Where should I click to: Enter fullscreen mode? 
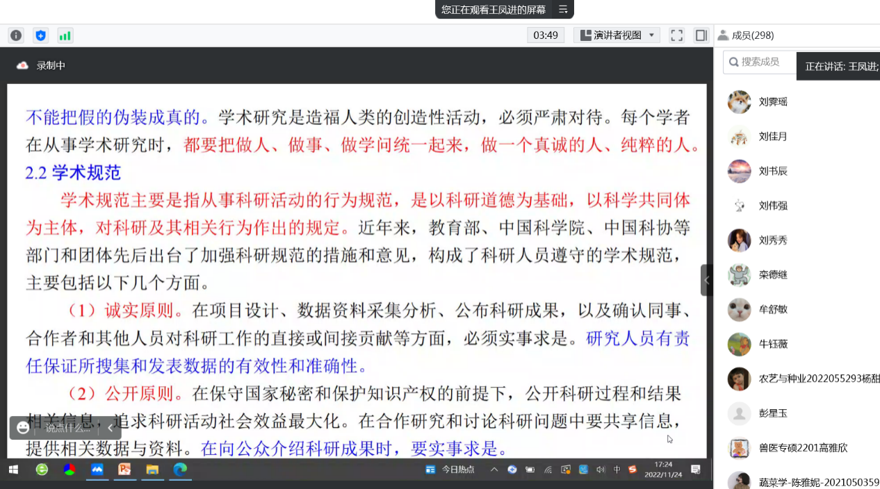(x=676, y=35)
